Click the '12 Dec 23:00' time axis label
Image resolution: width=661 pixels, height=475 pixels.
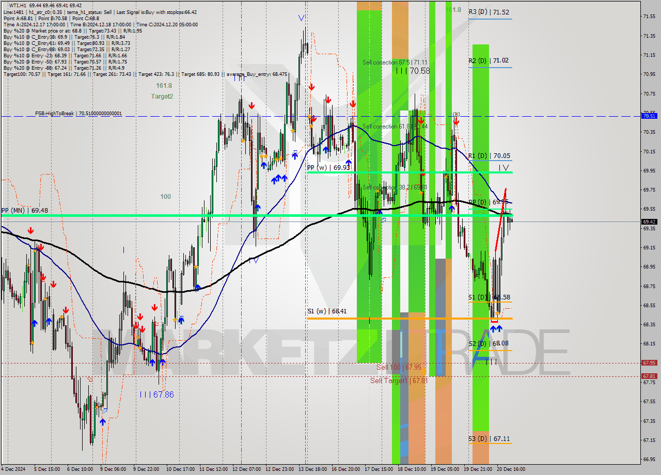[x=279, y=469]
